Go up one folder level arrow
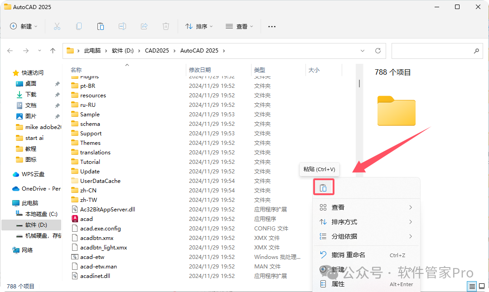This screenshot has height=292, width=489. coord(53,51)
